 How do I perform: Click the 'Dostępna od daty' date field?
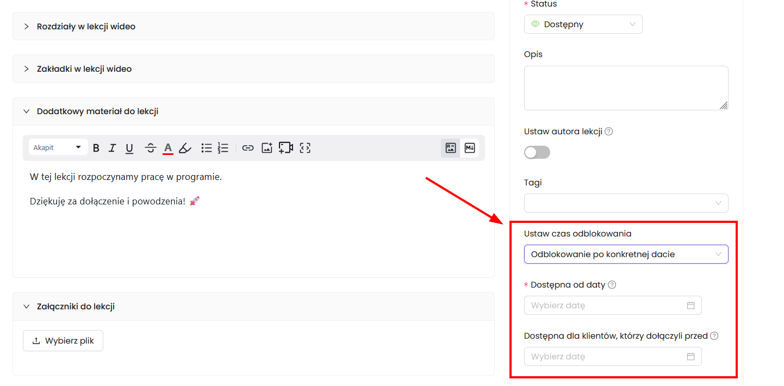coord(612,306)
